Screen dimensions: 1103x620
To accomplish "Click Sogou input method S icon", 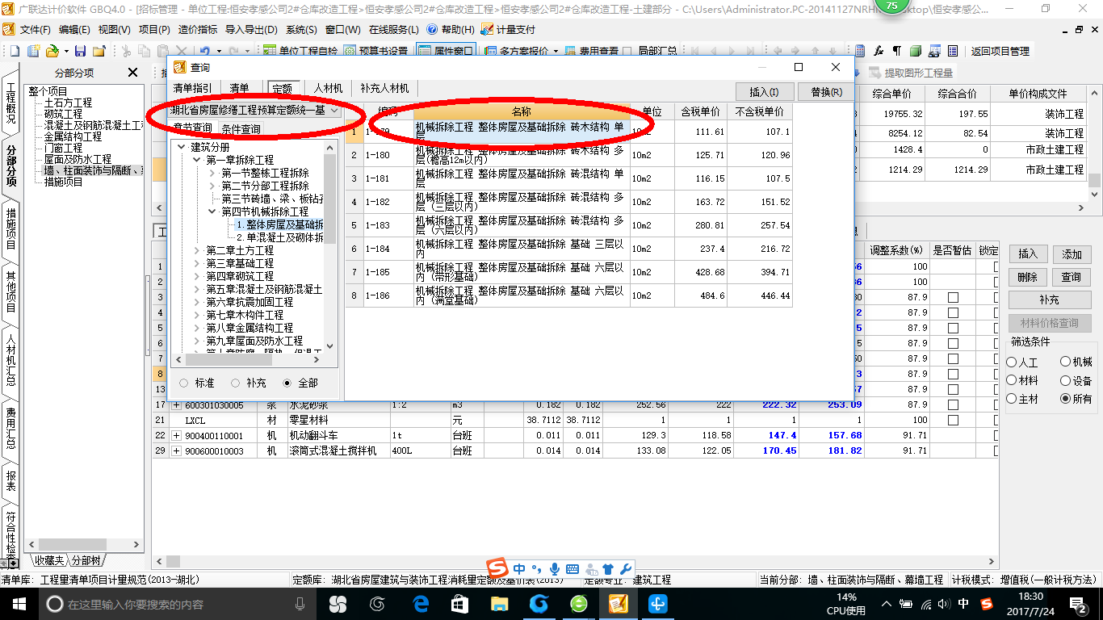I will [497, 569].
